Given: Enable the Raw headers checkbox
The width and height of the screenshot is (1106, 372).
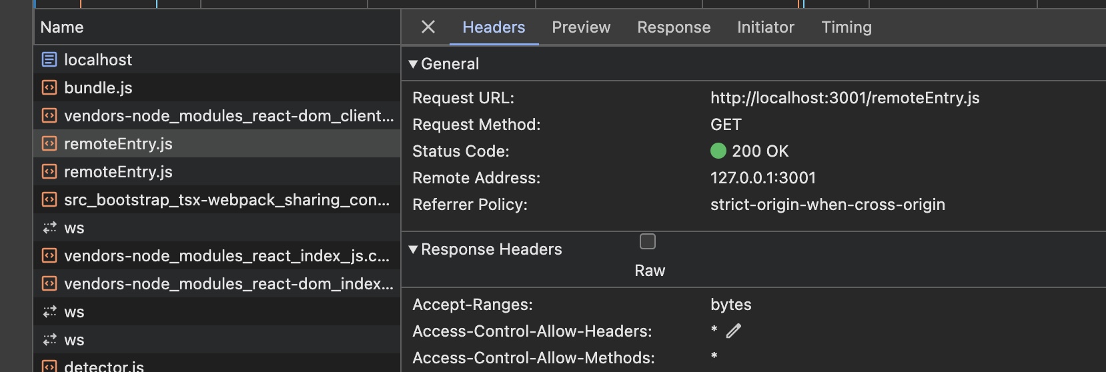Looking at the screenshot, I should pyautogui.click(x=648, y=241).
